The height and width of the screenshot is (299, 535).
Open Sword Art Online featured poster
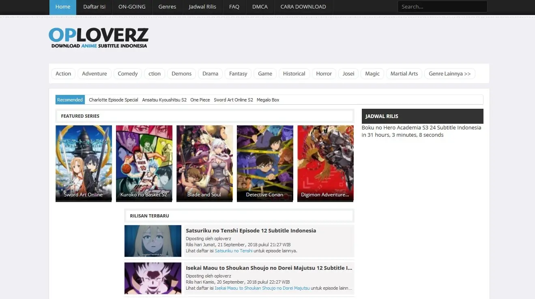pos(84,163)
